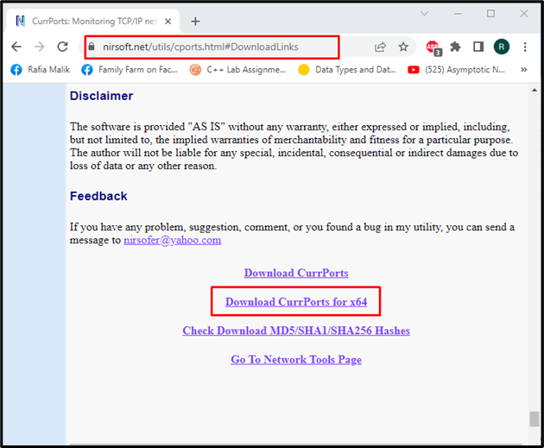Close the CurrPorts tab
The image size is (544, 448).
click(x=168, y=22)
